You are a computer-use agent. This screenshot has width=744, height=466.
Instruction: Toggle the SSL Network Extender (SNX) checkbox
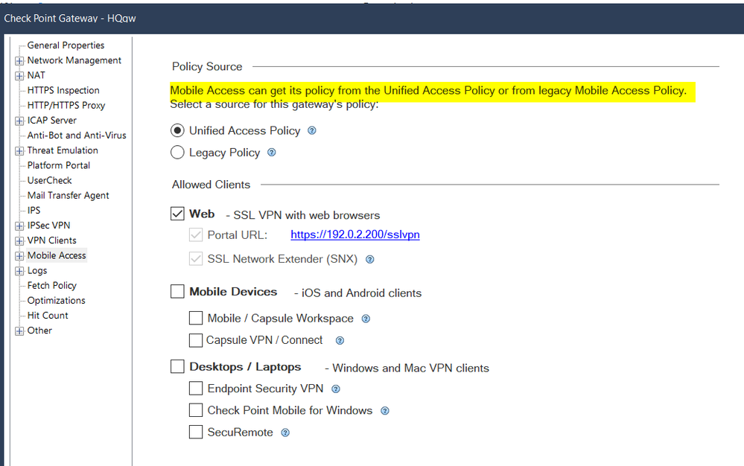click(x=196, y=259)
